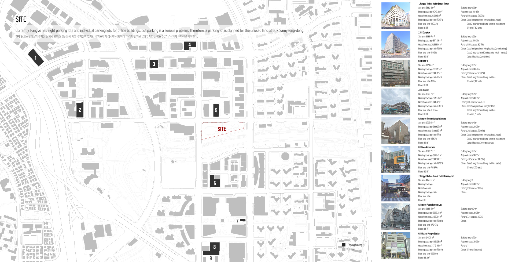The image size is (515, 262).
Task: Select marker 4 at the map's top
Action: click(x=189, y=45)
